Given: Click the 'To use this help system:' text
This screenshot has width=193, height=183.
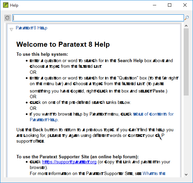Looking at the screenshot, I should (x=42, y=54).
